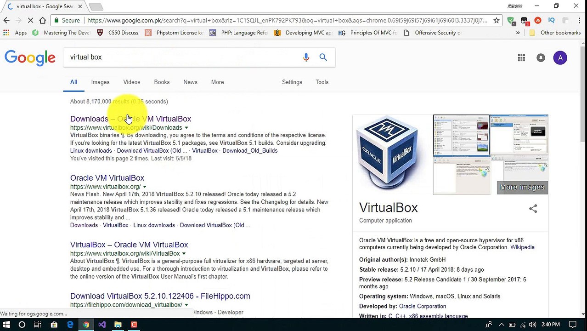Bookmark this page with the star icon
The image size is (587, 331).
[497, 20]
